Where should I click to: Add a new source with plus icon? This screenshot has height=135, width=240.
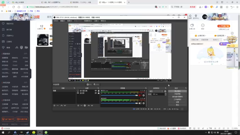point(78,106)
